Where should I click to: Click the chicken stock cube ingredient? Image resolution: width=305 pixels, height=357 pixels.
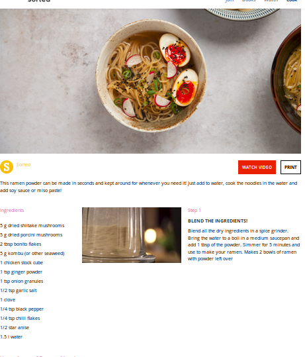(21, 263)
